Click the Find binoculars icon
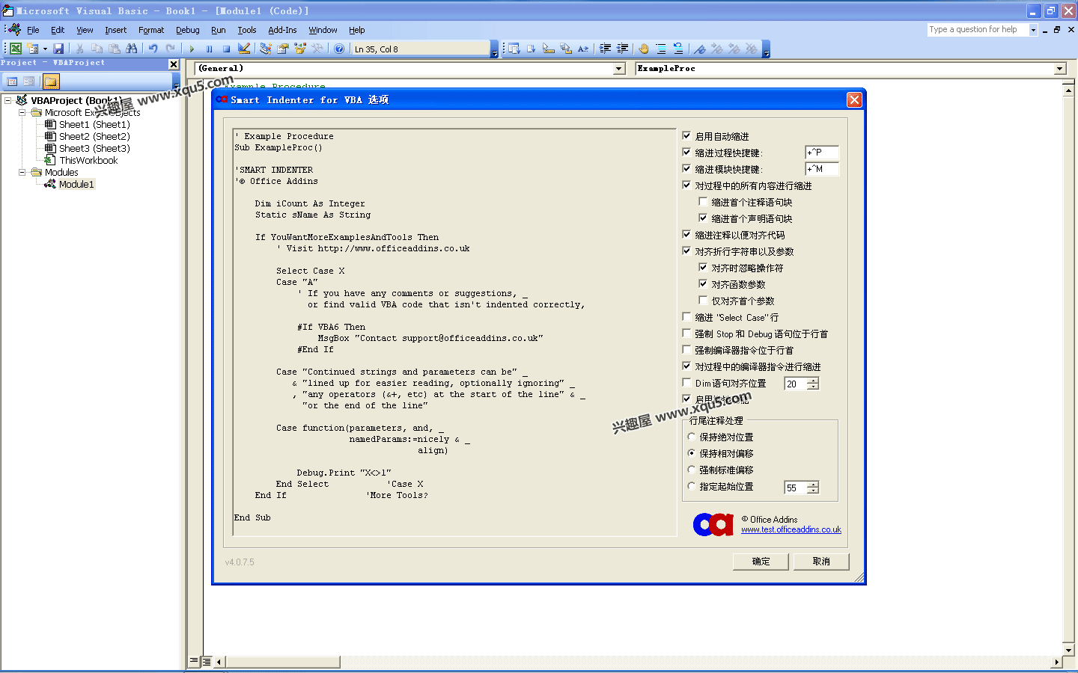Image resolution: width=1078 pixels, height=673 pixels. (x=132, y=49)
